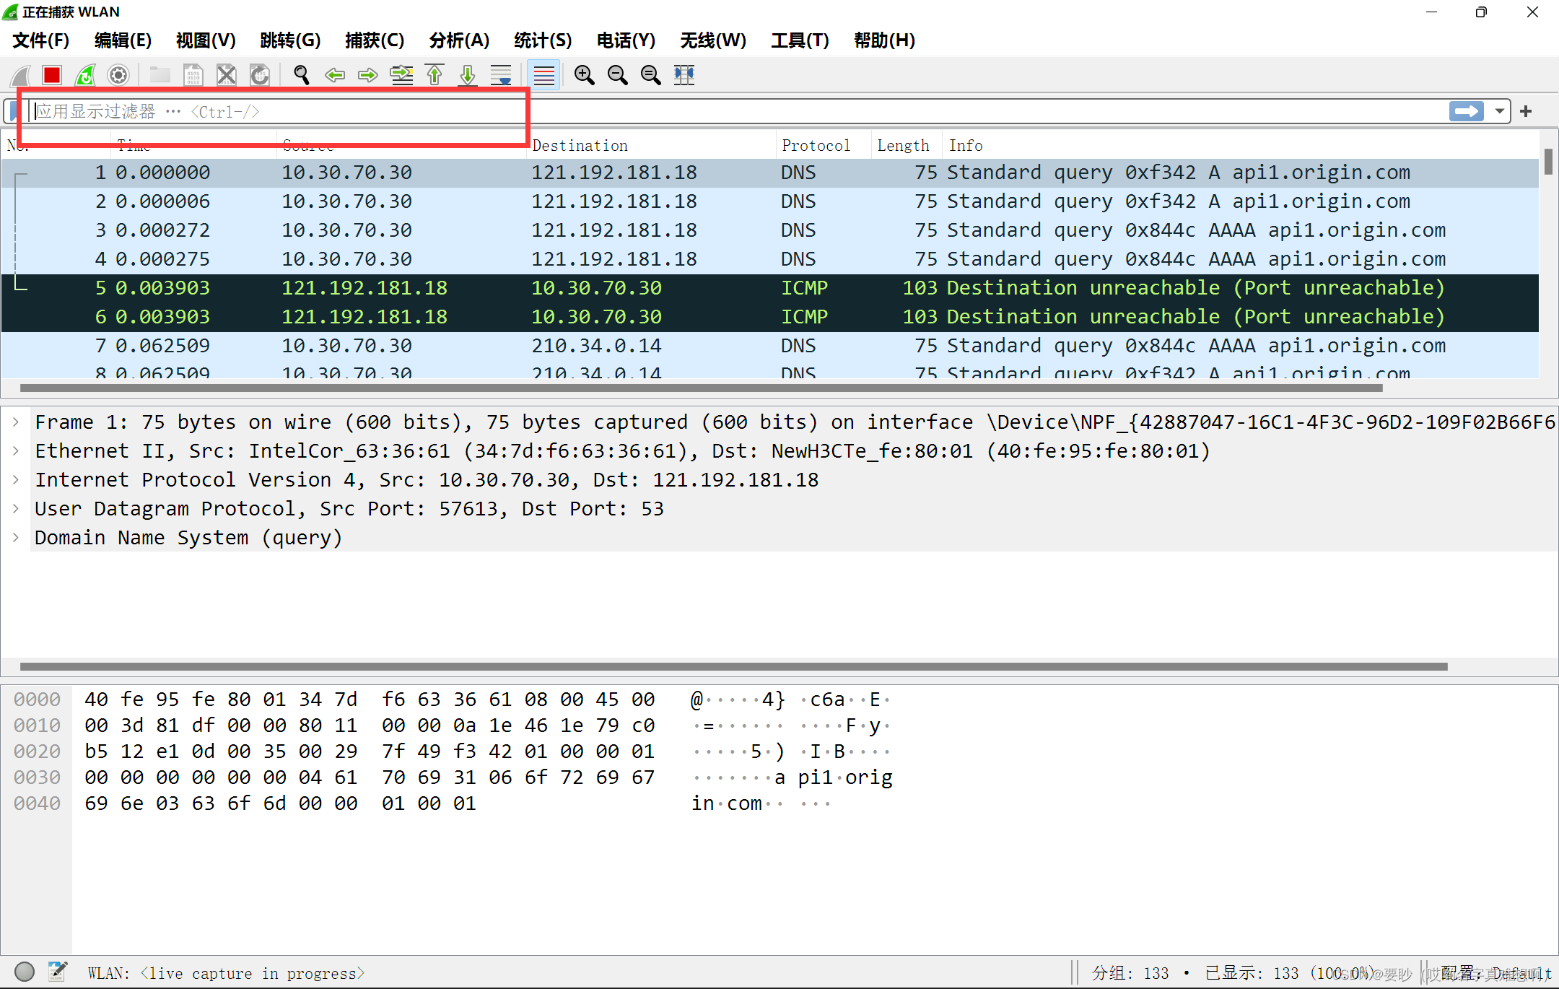Viewport: 1559px width, 989px height.
Task: Open display filter history dropdown
Action: point(1500,111)
